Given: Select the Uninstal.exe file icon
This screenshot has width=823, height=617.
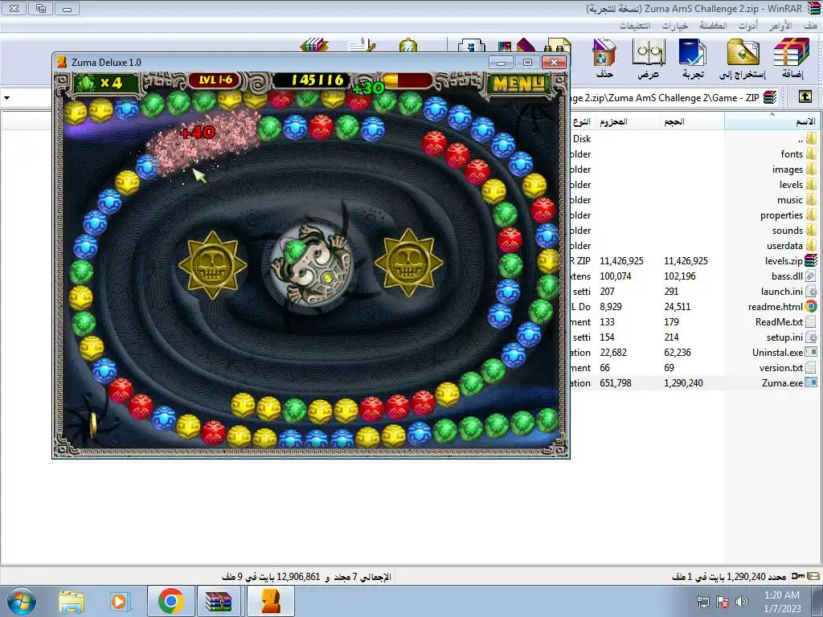Looking at the screenshot, I should tap(812, 352).
